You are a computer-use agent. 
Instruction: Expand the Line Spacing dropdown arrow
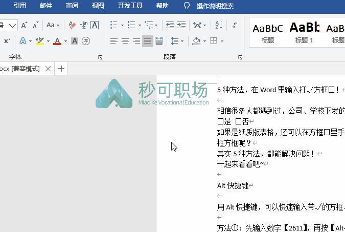182,41
